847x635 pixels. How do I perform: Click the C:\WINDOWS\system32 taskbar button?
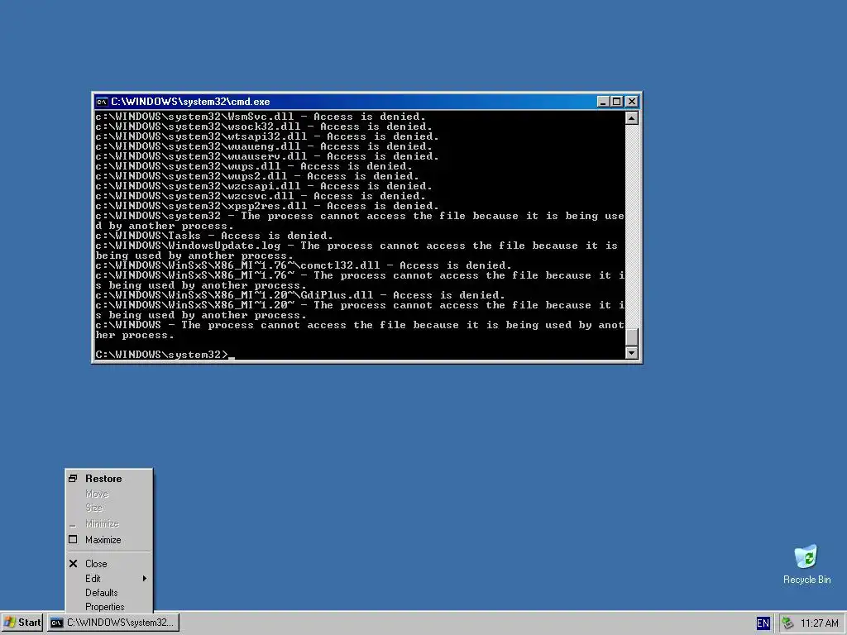(112, 623)
